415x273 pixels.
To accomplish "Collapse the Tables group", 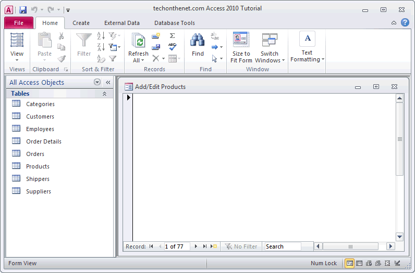I will click(x=105, y=94).
